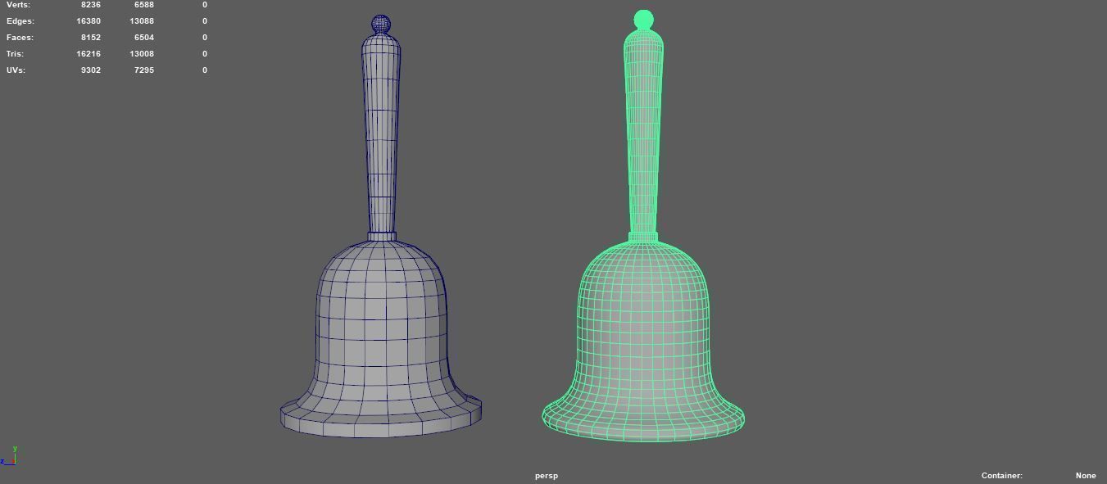Screen dimensions: 1107x484
Task: Click the Verts value 8236
Action: [x=91, y=5]
